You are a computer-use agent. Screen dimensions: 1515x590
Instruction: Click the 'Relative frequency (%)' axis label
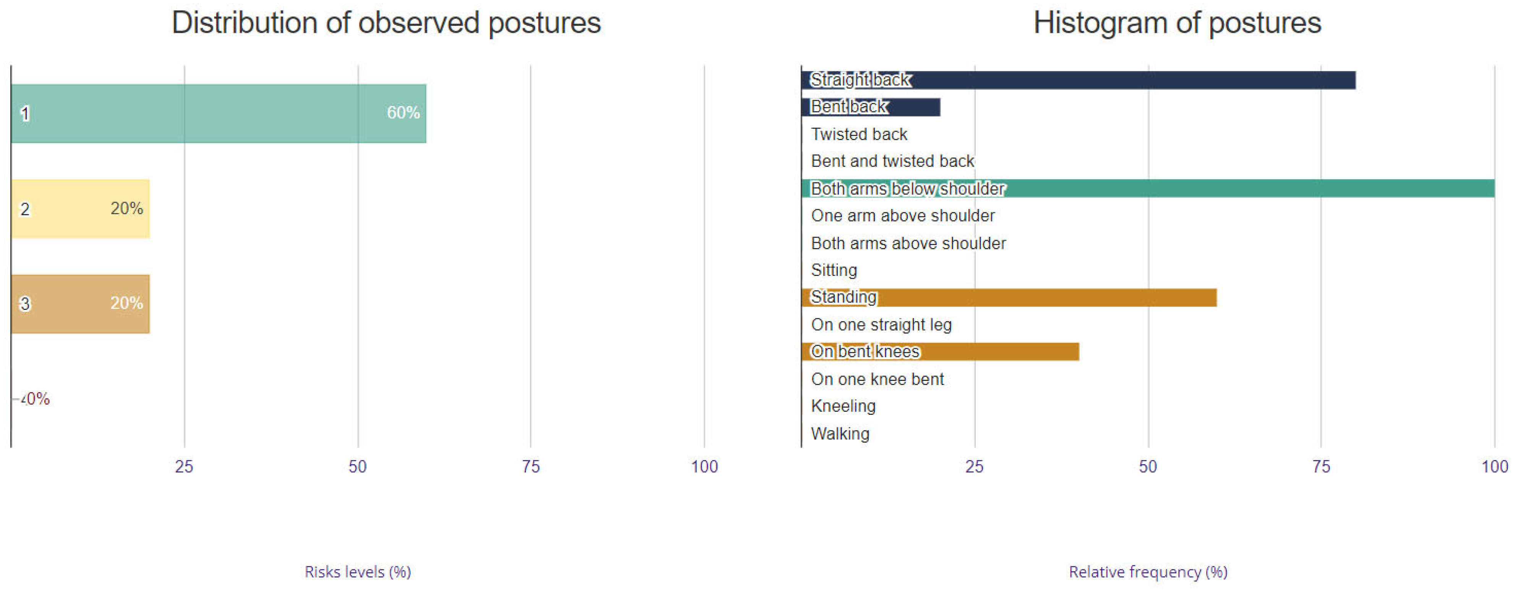coord(1147,571)
